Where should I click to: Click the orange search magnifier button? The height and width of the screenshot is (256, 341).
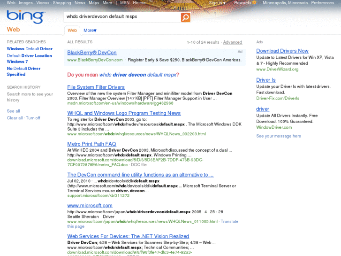(x=185, y=17)
